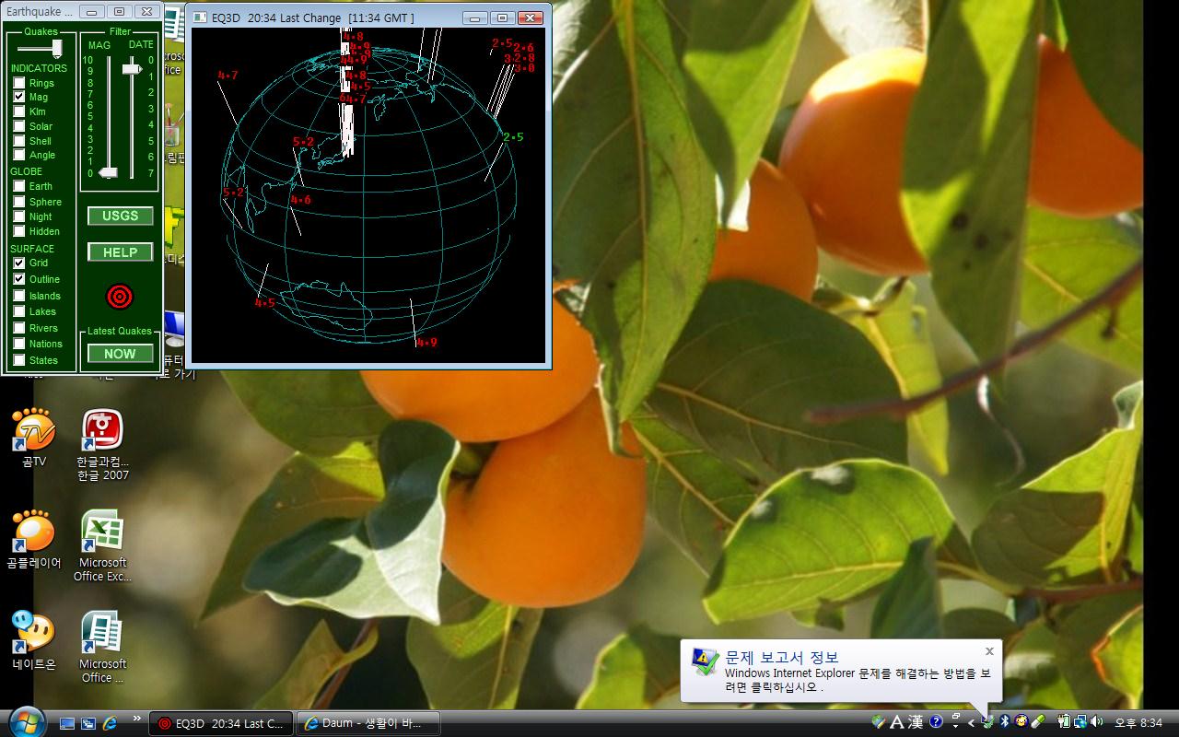The width and height of the screenshot is (1179, 737).
Task: Click Internet Explorer quick launch icon
Action: 110,723
